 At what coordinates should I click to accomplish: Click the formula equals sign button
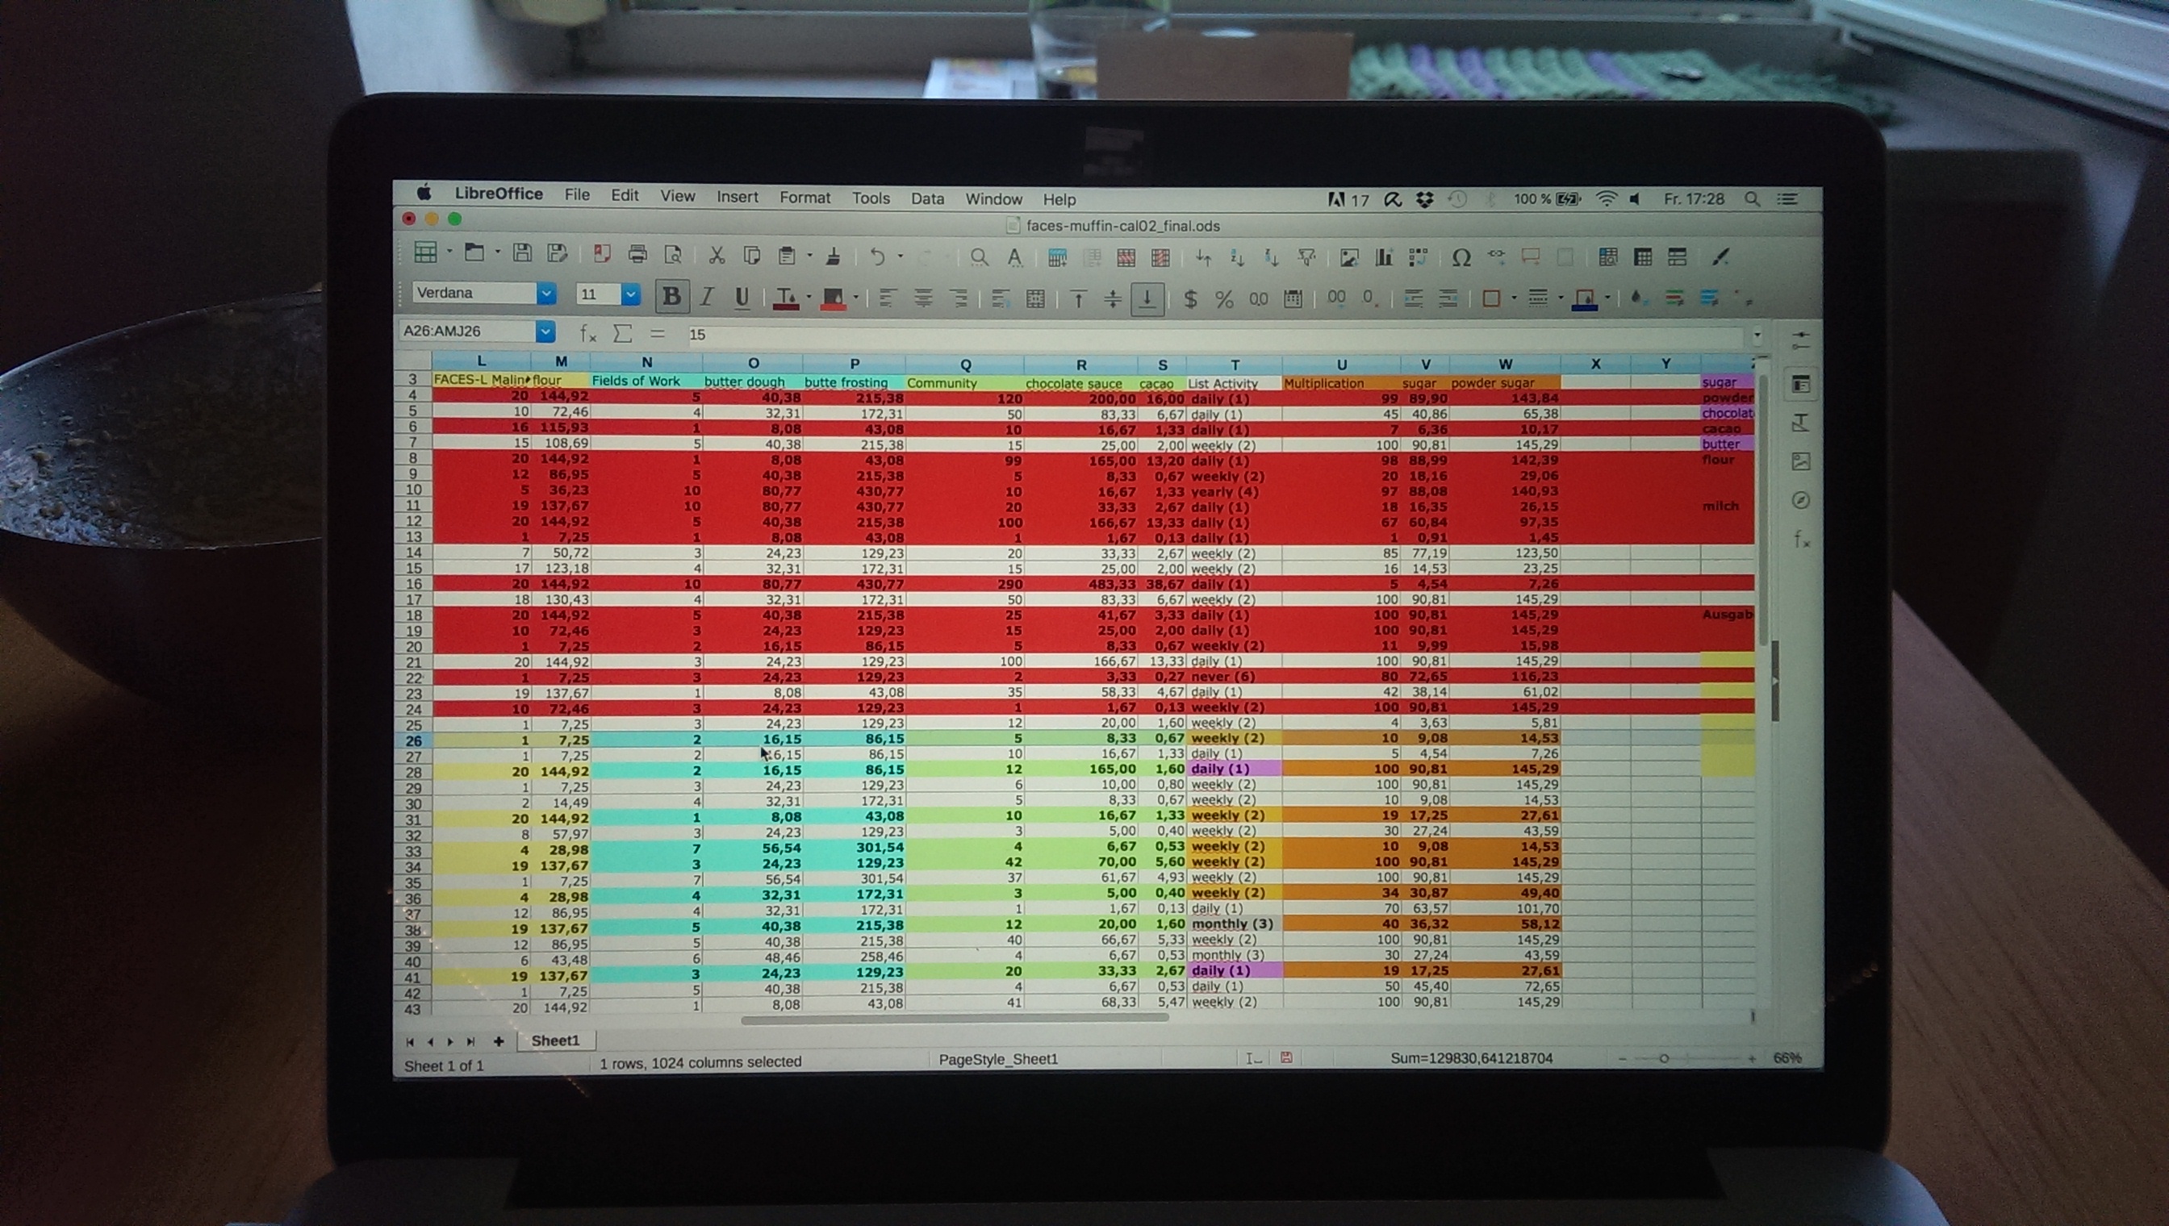(657, 333)
